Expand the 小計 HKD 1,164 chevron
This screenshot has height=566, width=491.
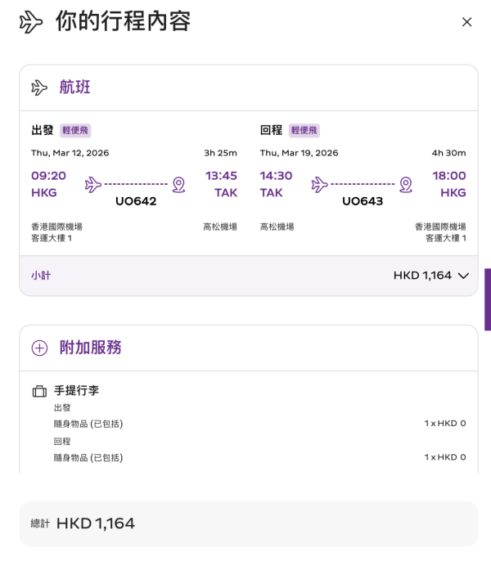(463, 276)
